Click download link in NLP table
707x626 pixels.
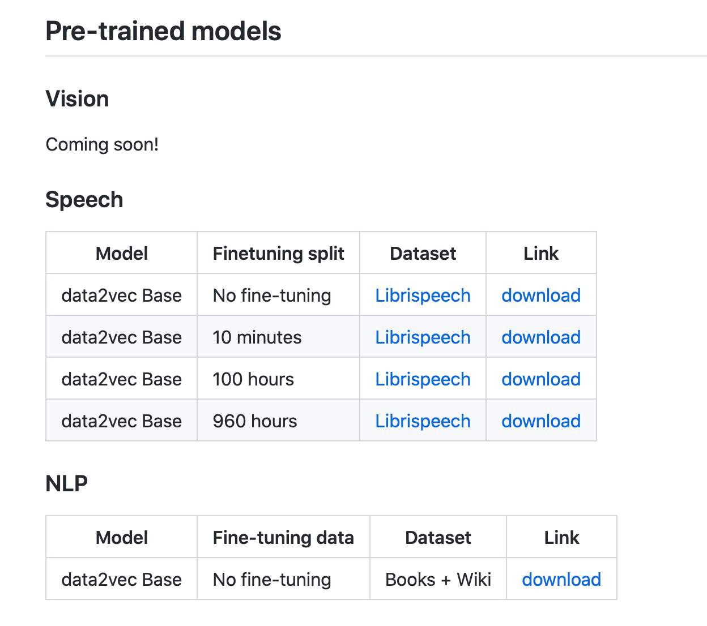click(x=561, y=580)
